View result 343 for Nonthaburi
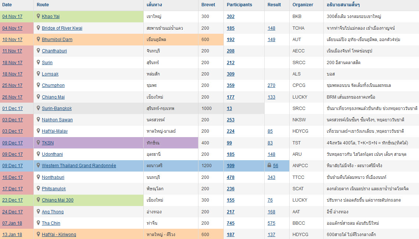The image size is (419, 239). click(271, 177)
